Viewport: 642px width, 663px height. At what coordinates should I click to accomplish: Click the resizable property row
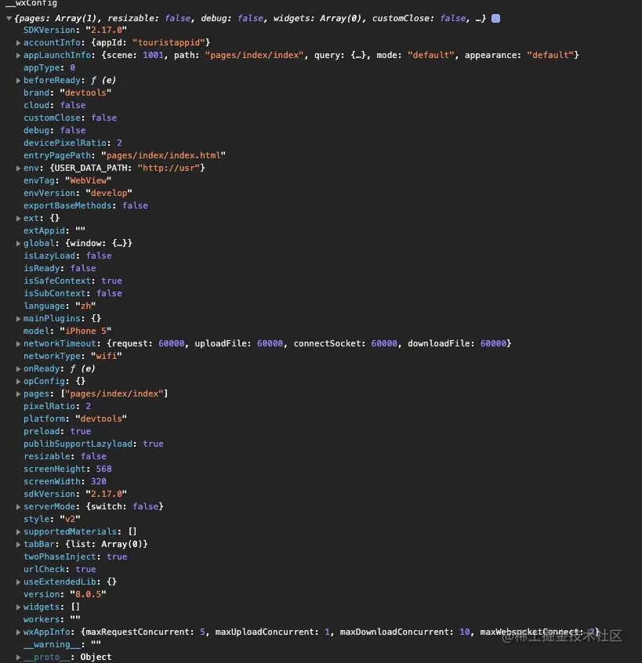tap(65, 456)
